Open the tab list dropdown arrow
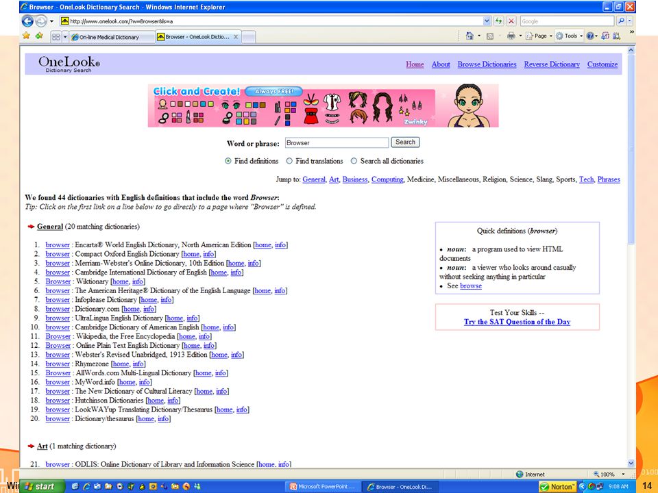 click(65, 37)
